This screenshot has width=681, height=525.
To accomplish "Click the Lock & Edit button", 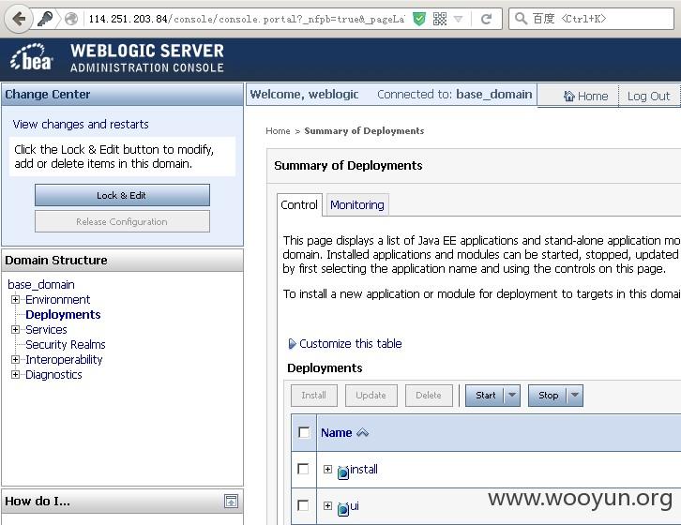I will [122, 195].
